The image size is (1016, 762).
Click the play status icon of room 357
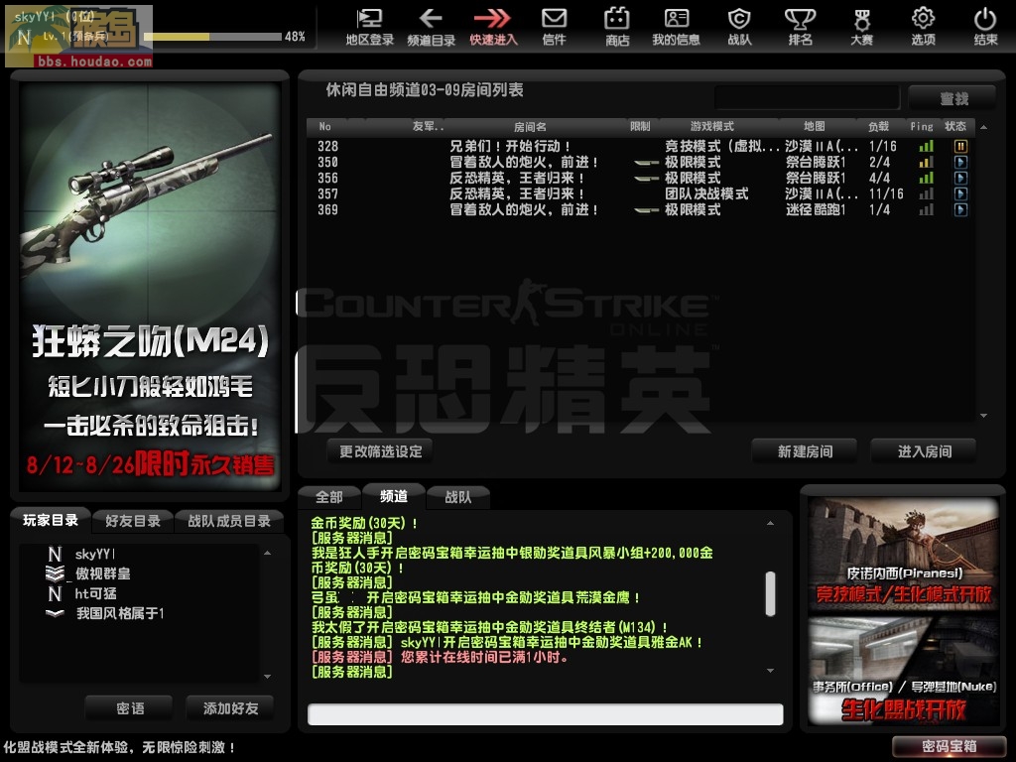[960, 193]
